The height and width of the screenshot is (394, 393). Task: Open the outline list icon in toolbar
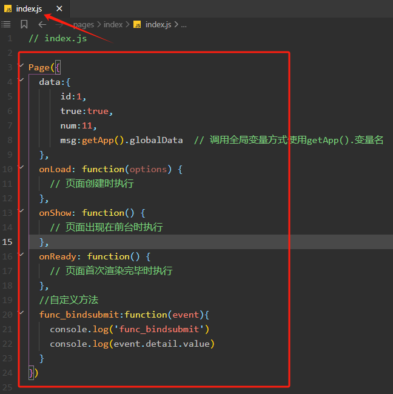[6, 24]
